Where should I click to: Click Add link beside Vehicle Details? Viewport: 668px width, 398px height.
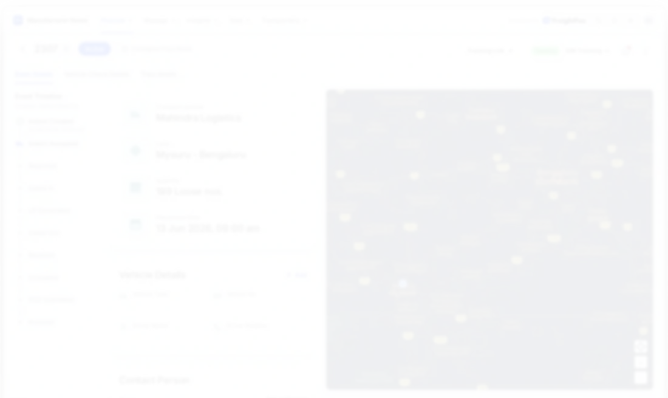tap(297, 275)
